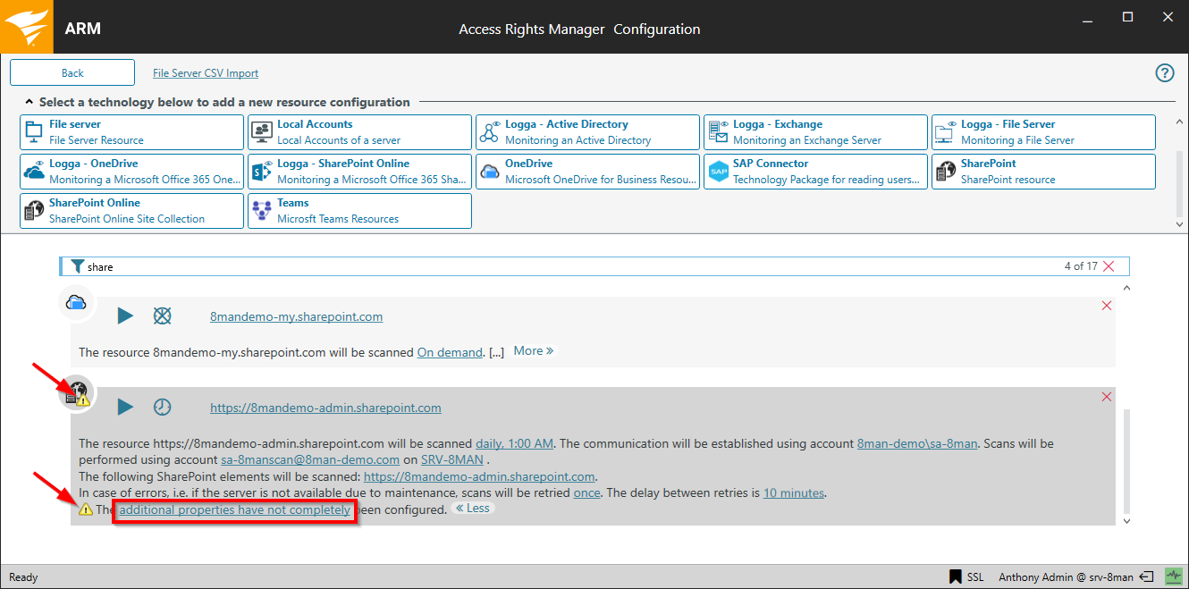Add a SAP Connector resource
The image size is (1189, 589).
815,172
